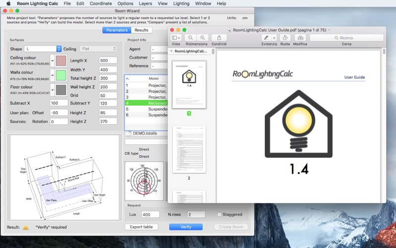Click the Wall height Z field
The width and height of the screenshot is (396, 248).
[108, 86]
